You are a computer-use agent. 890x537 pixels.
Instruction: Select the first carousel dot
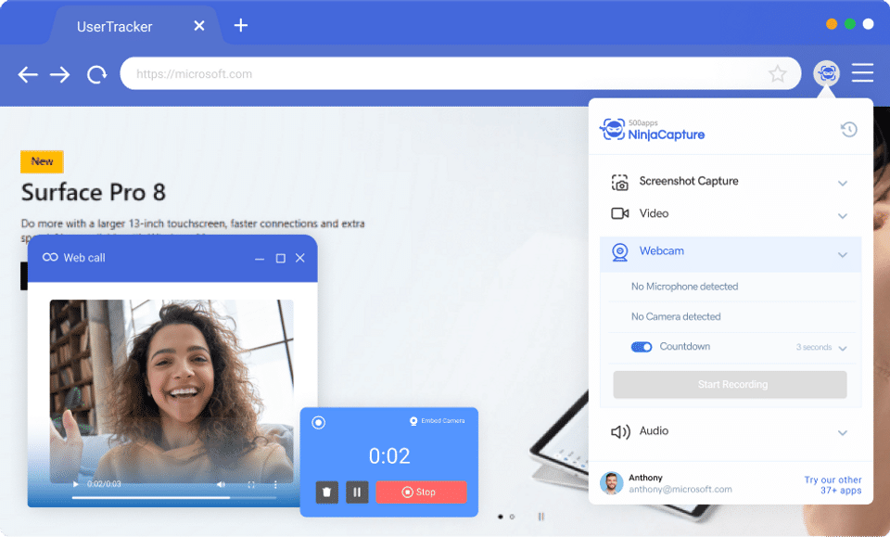click(x=500, y=517)
